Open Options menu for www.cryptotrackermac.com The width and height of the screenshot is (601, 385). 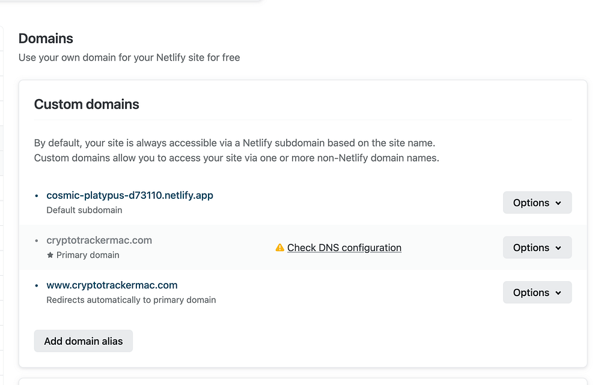tap(537, 293)
